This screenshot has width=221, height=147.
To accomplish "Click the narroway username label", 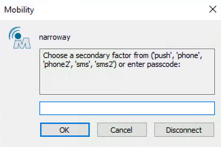I will coord(55,37).
